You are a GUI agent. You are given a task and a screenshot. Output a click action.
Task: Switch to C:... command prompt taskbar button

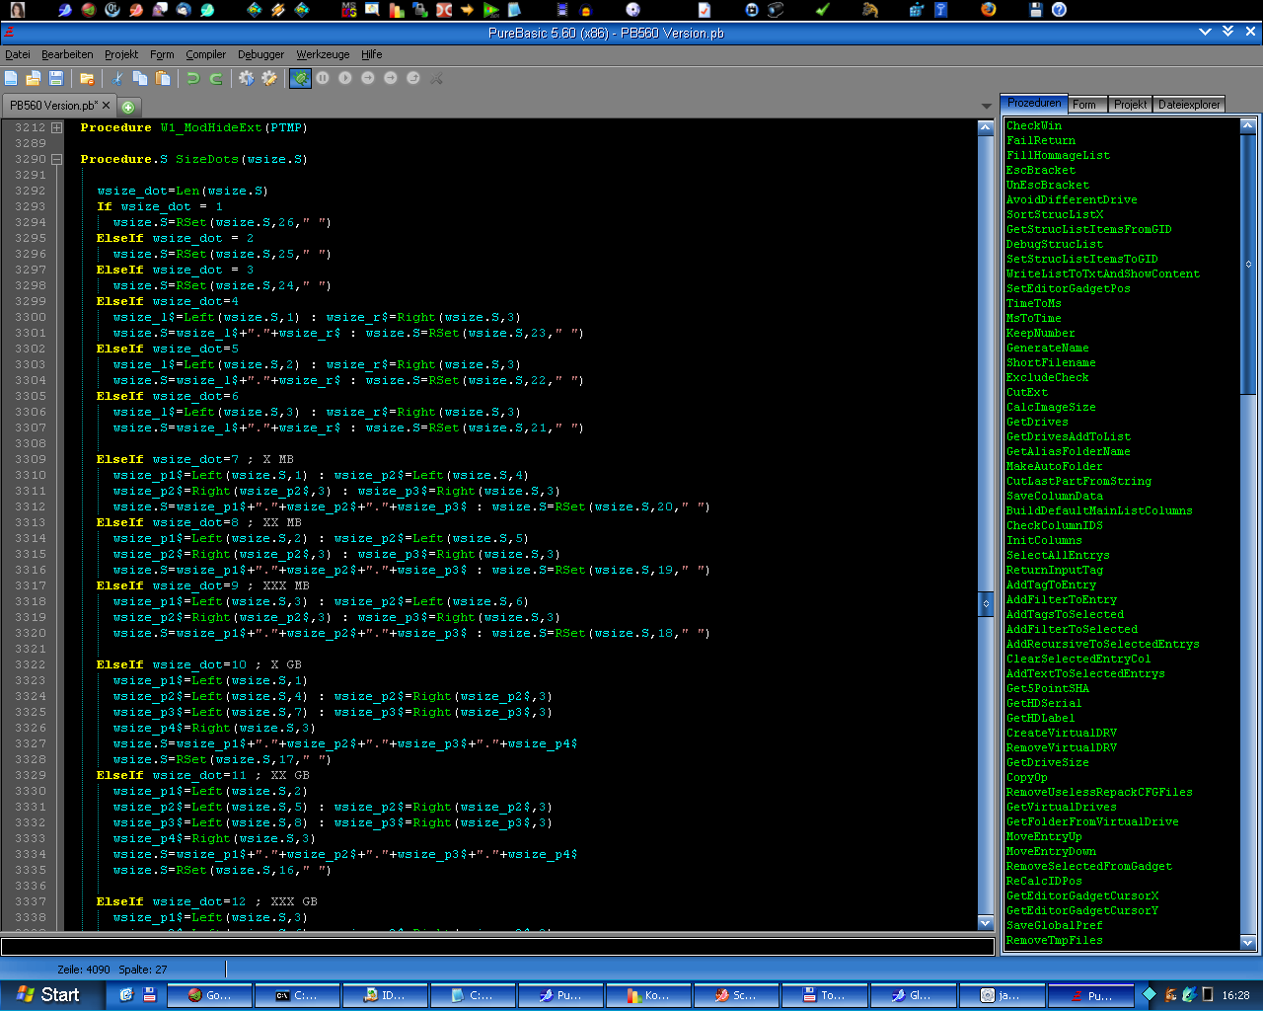click(297, 995)
